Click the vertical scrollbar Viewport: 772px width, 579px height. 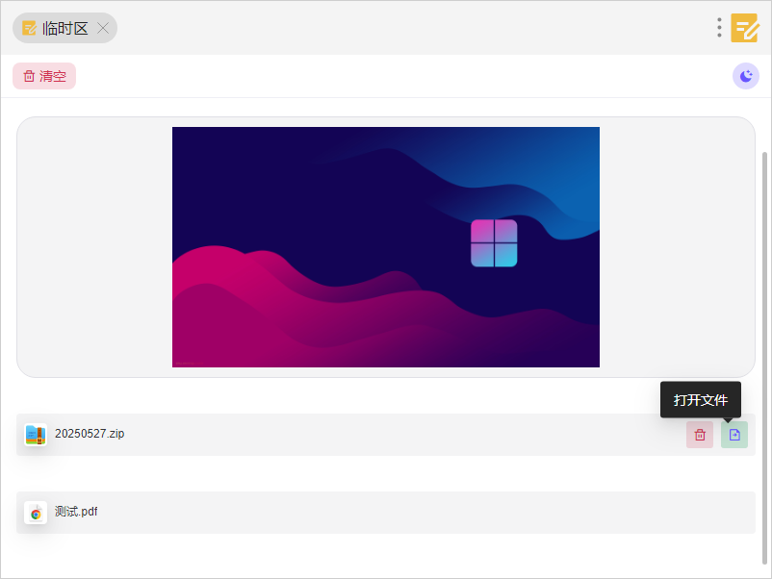point(764,358)
